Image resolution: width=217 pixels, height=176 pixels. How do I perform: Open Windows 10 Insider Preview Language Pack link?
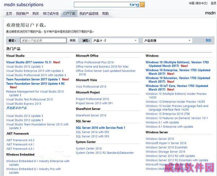coord(177,108)
